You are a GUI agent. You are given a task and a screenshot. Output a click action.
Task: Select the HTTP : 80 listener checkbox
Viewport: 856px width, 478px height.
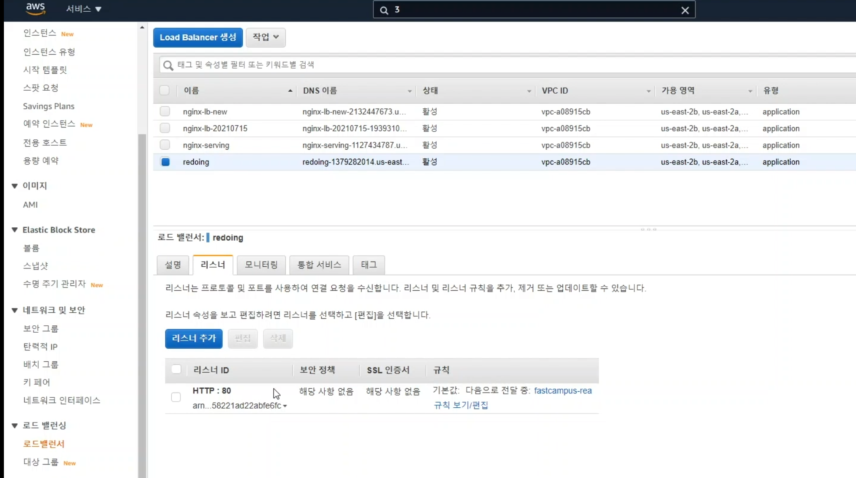[x=176, y=397]
